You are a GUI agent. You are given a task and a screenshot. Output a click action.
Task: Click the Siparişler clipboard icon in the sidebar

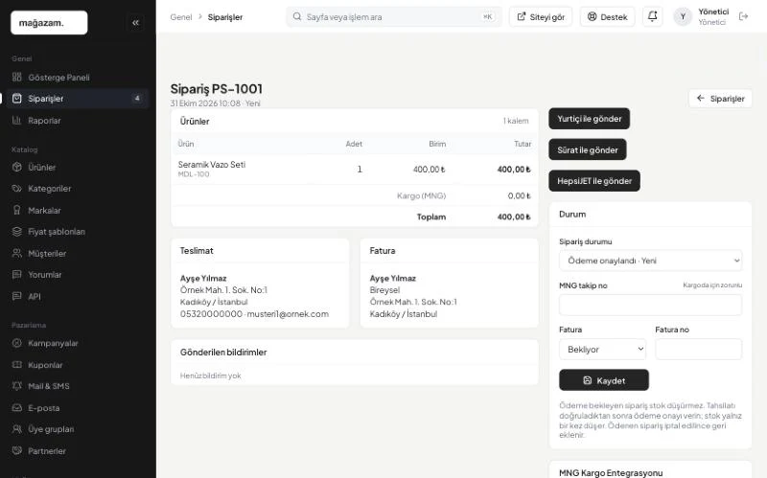[17, 99]
